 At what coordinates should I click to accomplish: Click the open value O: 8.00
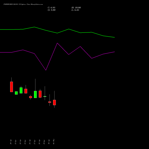click(52, 10)
